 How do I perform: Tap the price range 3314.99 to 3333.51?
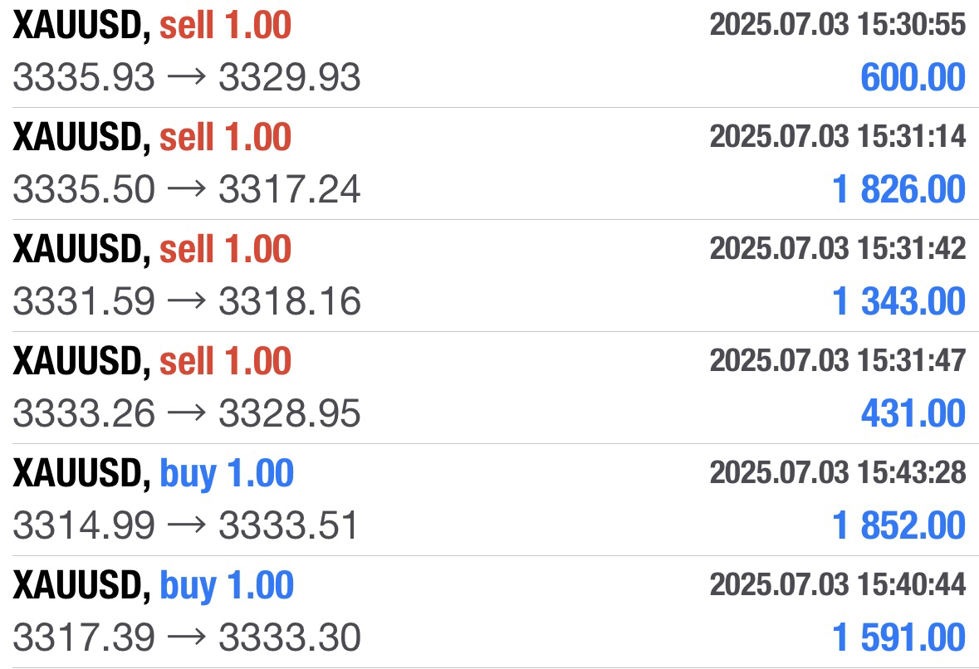tap(186, 525)
